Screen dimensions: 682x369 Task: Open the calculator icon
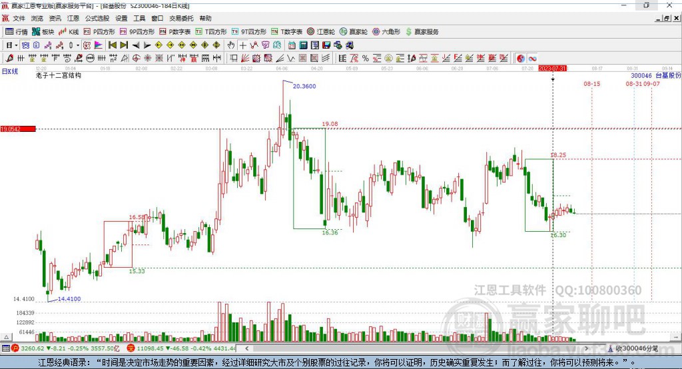(x=303, y=45)
